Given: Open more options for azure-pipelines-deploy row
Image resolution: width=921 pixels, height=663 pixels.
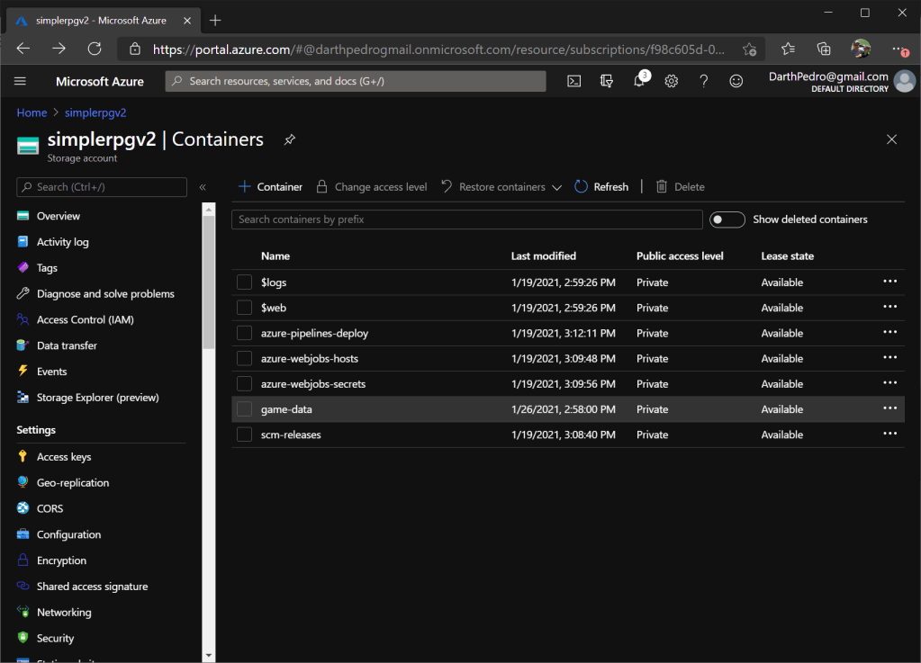Looking at the screenshot, I should (x=889, y=333).
